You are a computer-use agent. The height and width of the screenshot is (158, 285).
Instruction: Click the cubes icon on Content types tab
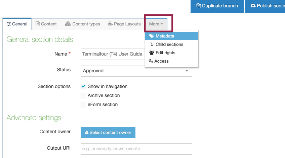pyautogui.click(x=68, y=24)
